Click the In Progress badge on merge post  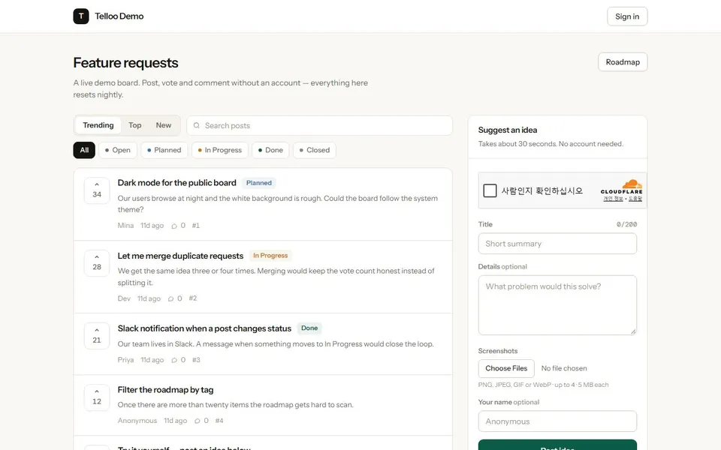pyautogui.click(x=270, y=255)
